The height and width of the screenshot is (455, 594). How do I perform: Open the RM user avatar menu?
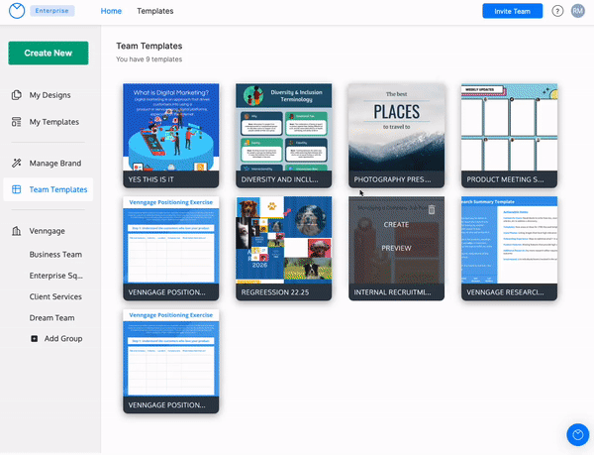[x=578, y=11]
